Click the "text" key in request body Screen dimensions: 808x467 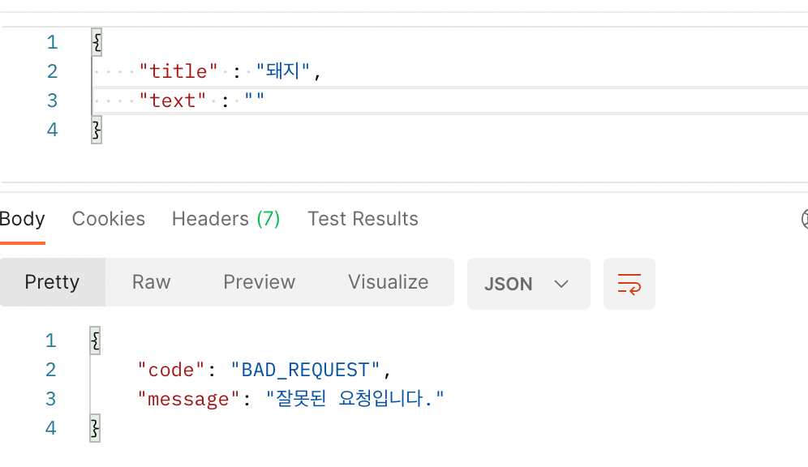[173, 101]
